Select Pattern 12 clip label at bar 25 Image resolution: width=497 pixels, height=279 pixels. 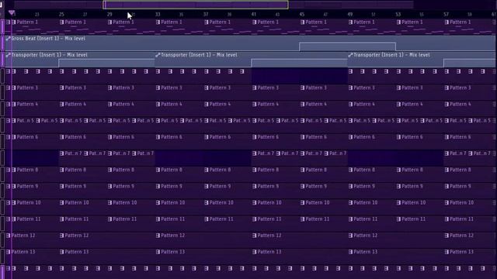pos(77,236)
